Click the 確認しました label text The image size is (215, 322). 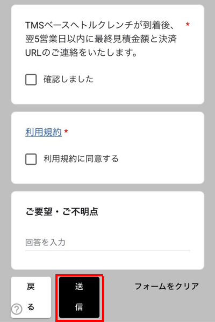(68, 79)
